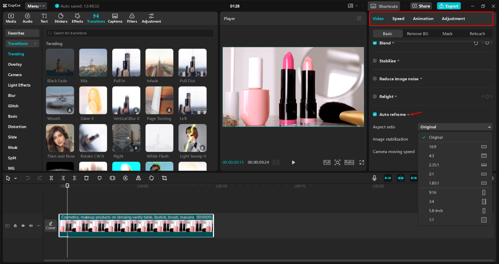Enter fullscreen preview in the player

tap(361, 162)
